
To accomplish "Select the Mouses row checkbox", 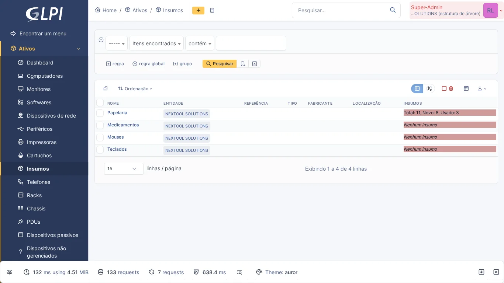I will pyautogui.click(x=100, y=137).
